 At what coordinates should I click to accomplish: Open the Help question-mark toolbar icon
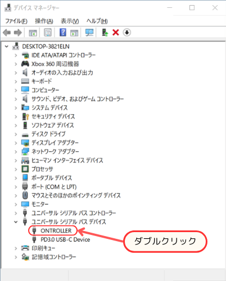click(63, 33)
